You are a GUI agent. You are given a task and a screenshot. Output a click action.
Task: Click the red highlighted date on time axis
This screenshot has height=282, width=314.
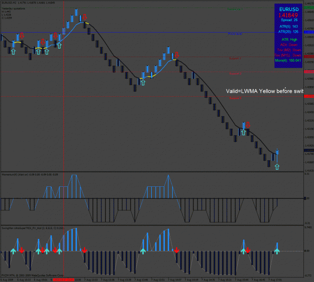pos(63,280)
